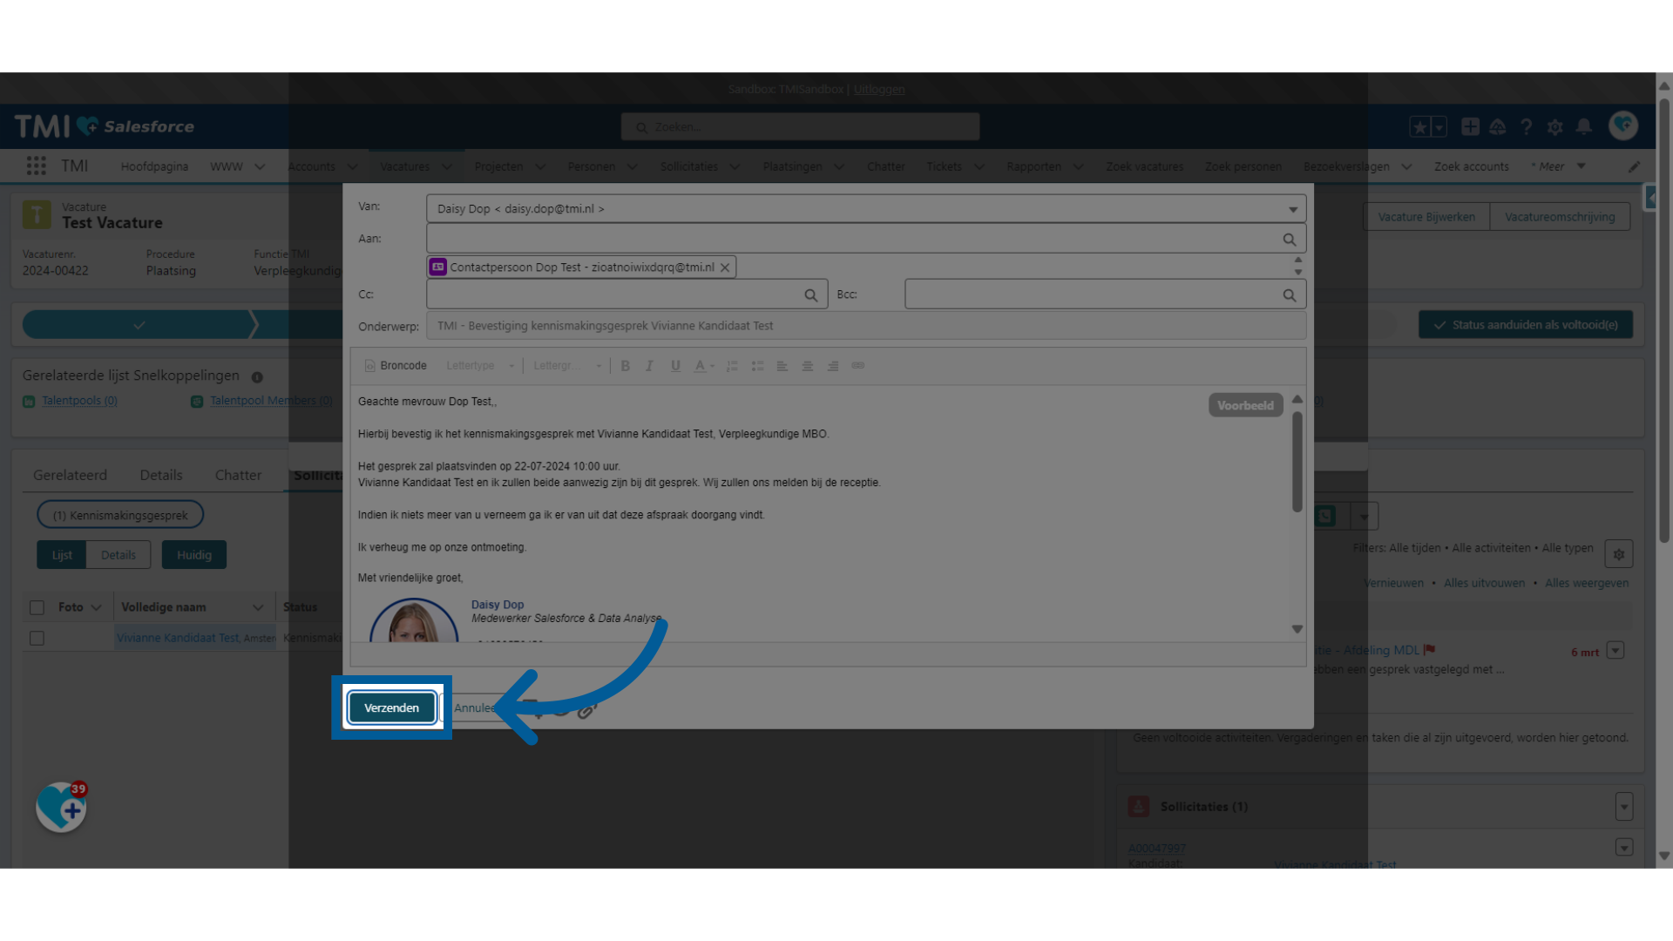Open the App Launcher grid

pos(36,166)
